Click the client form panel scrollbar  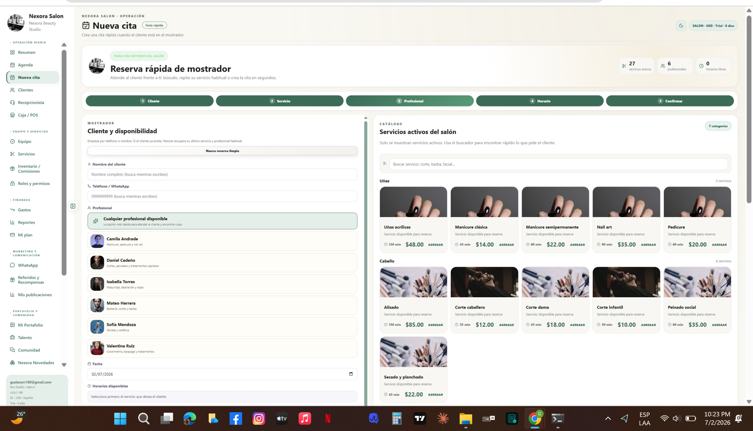366,263
